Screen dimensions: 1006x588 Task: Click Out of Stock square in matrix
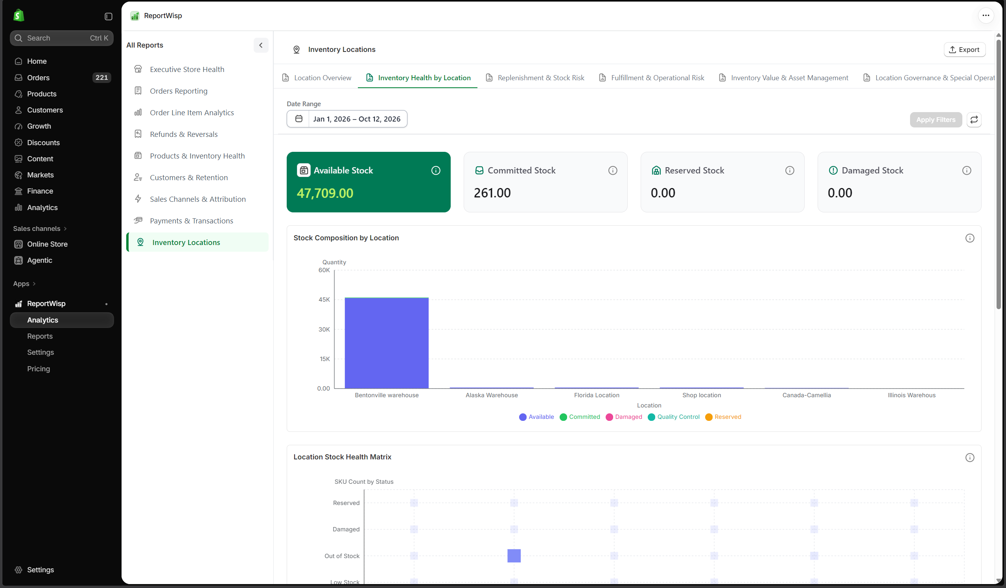click(514, 556)
